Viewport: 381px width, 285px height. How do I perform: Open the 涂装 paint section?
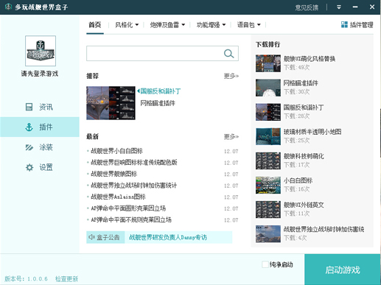39,147
